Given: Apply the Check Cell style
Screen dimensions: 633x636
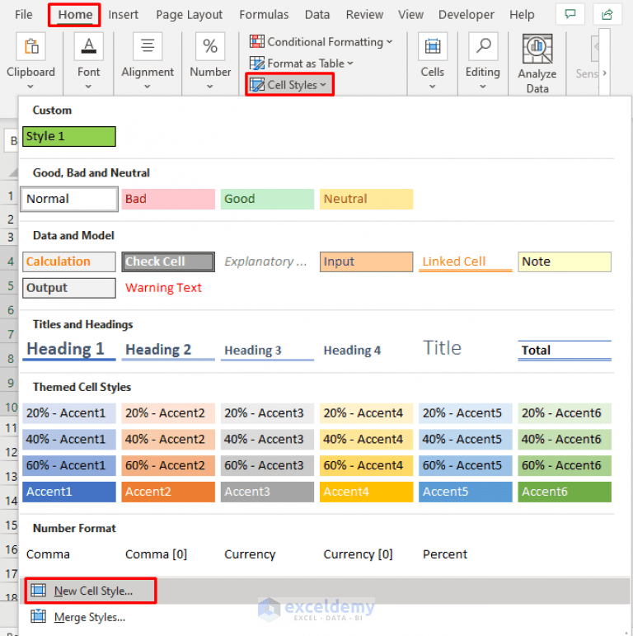Looking at the screenshot, I should pyautogui.click(x=168, y=261).
